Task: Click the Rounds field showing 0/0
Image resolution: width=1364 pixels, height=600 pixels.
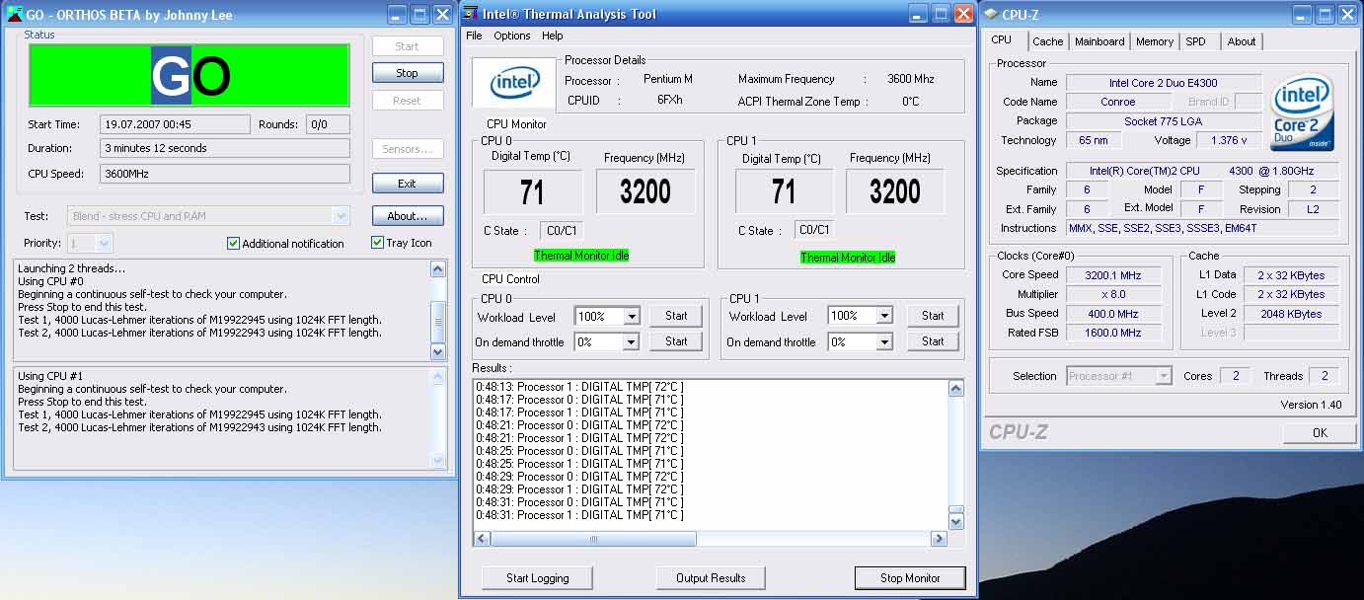Action: click(x=329, y=124)
